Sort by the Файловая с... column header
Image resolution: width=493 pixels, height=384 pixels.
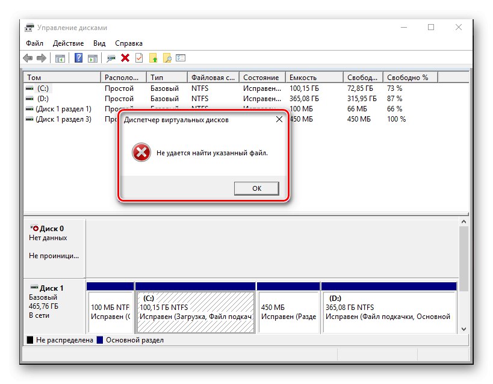tap(214, 78)
